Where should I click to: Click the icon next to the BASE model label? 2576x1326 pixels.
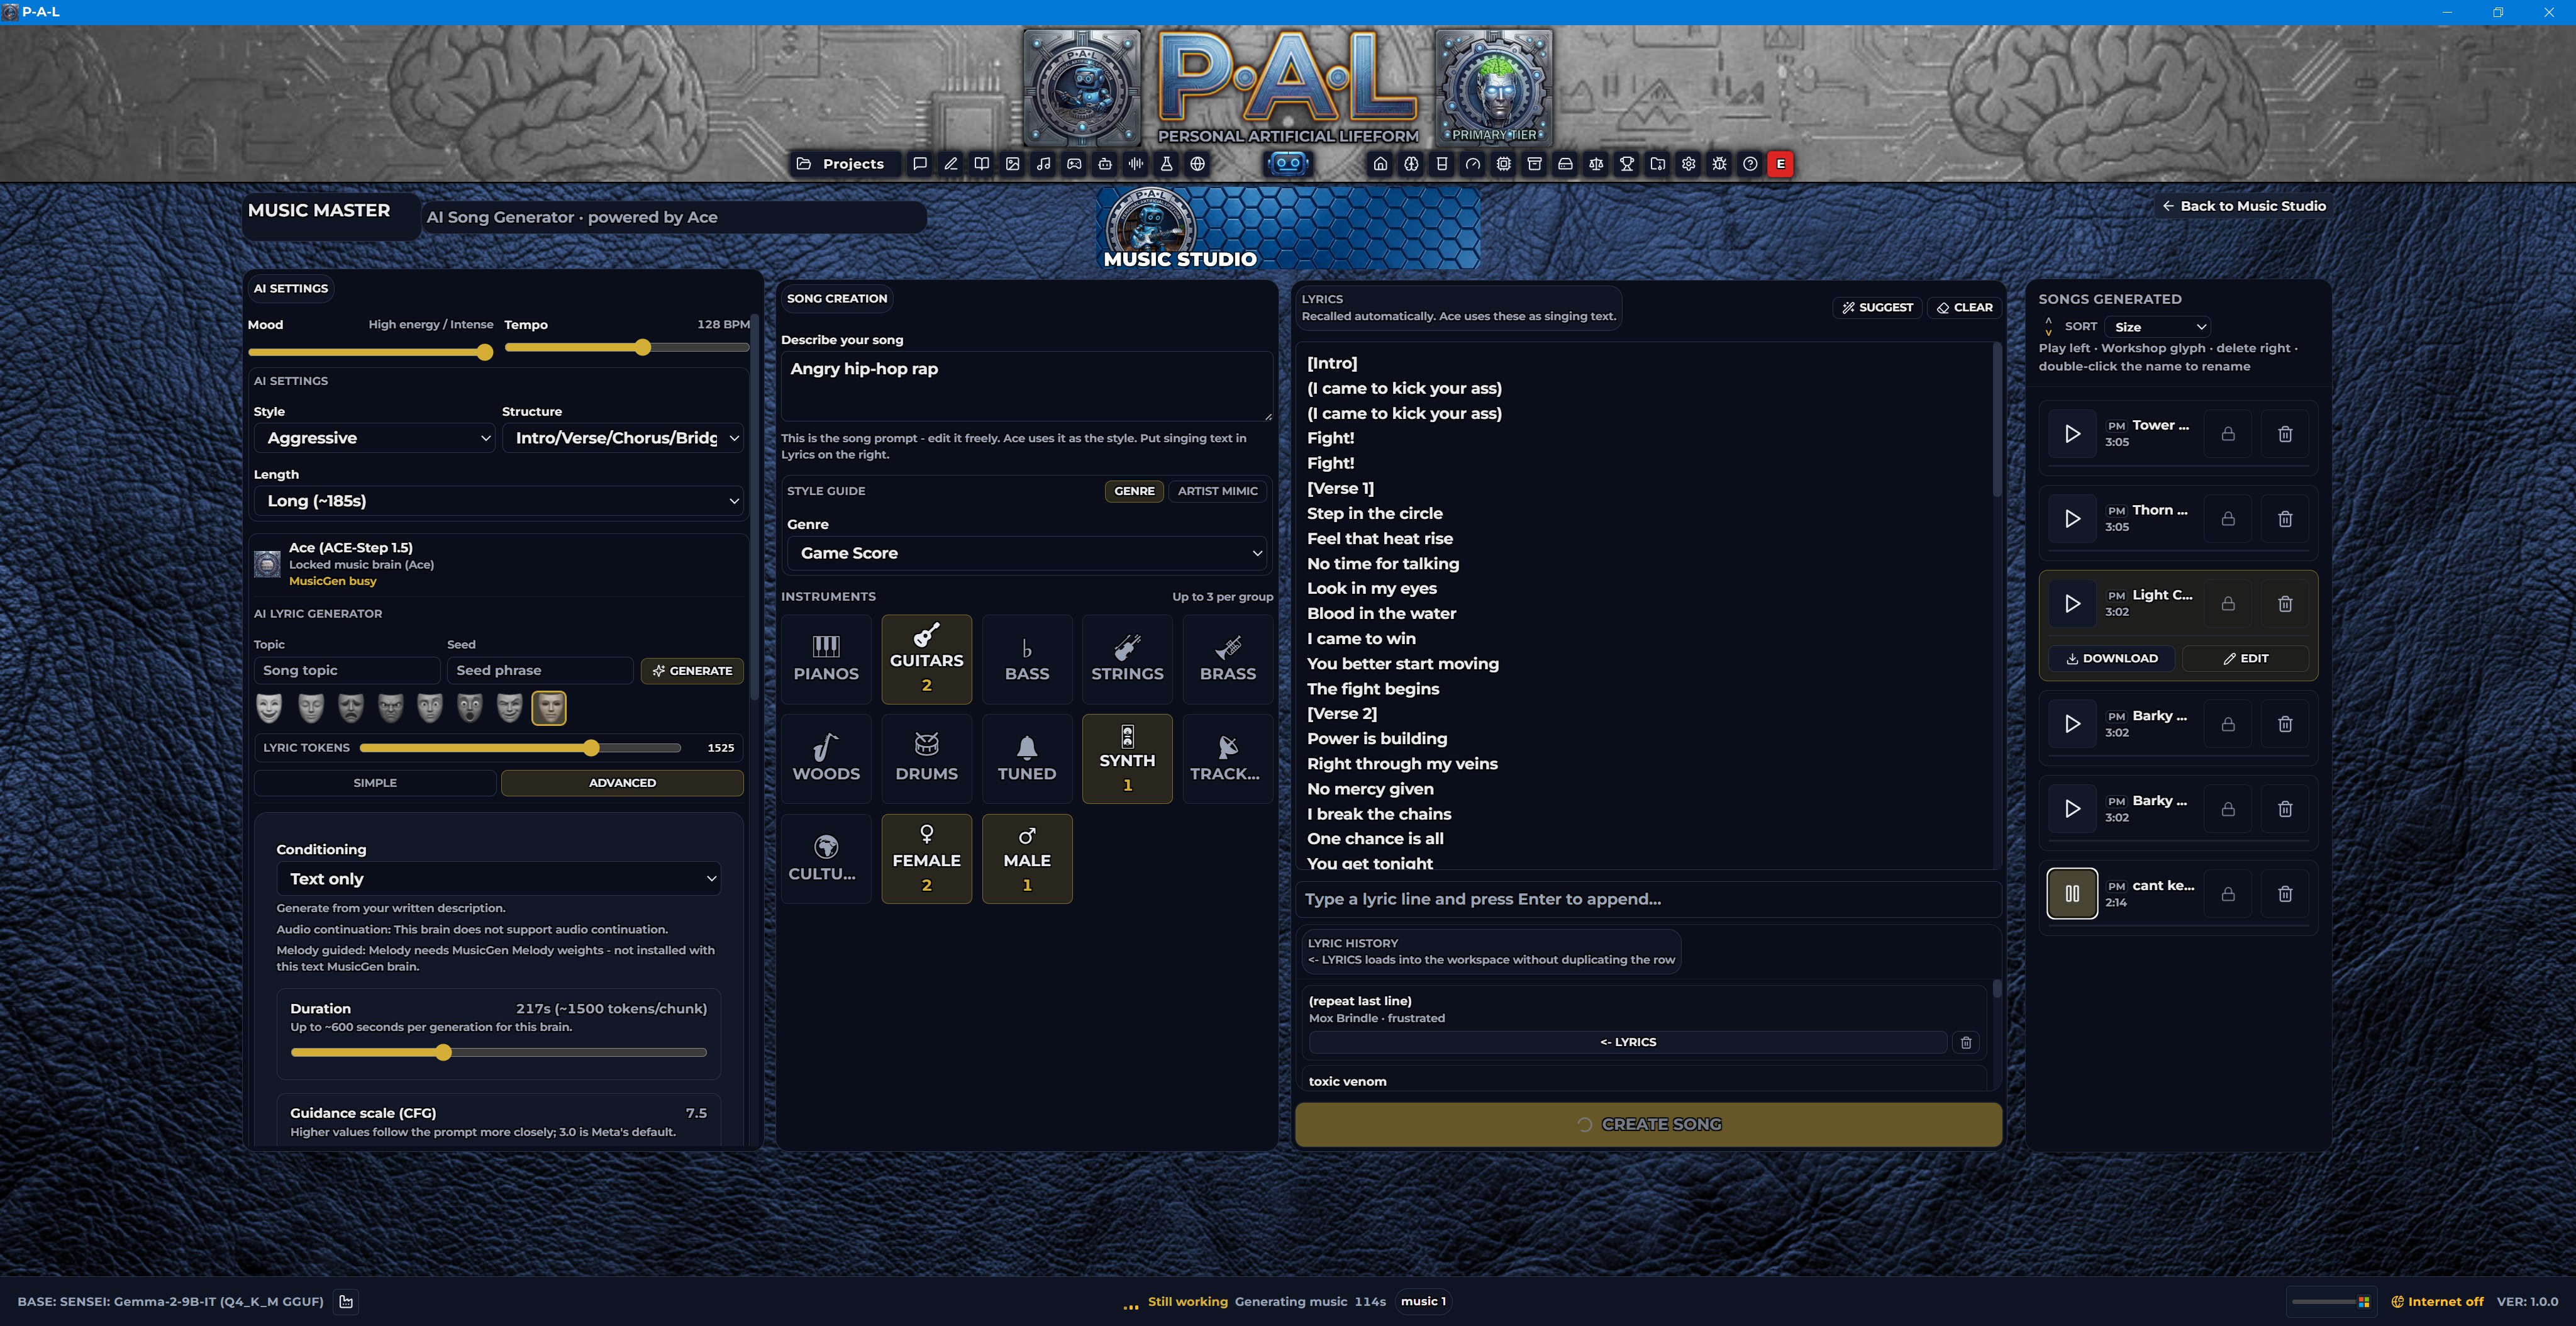[346, 1301]
